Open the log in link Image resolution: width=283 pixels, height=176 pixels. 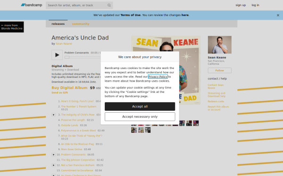point(255,5)
